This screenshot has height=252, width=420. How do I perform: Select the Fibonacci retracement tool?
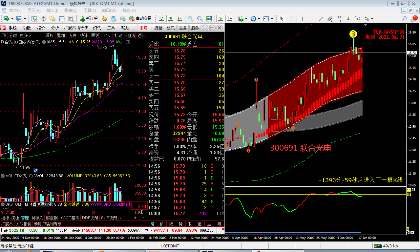click(x=339, y=18)
